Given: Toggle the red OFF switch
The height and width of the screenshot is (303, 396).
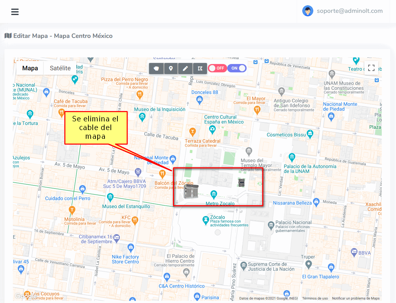Looking at the screenshot, I should click(217, 68).
